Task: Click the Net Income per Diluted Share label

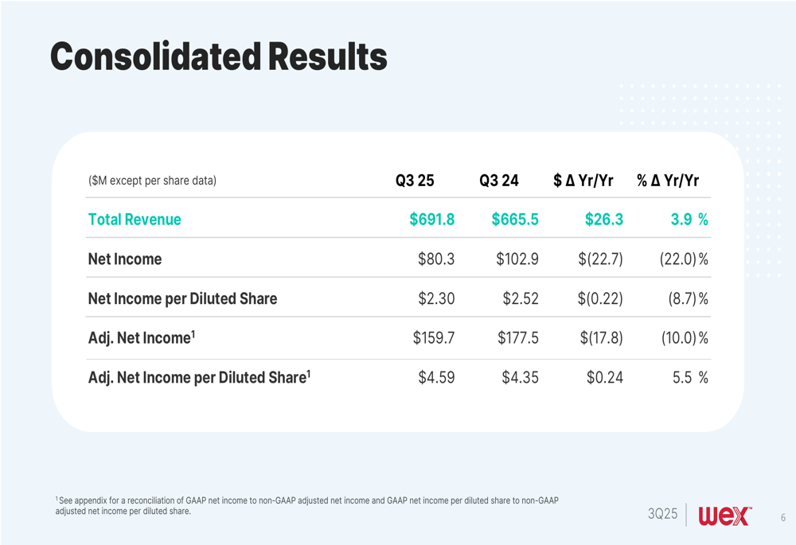Action: tap(182, 299)
